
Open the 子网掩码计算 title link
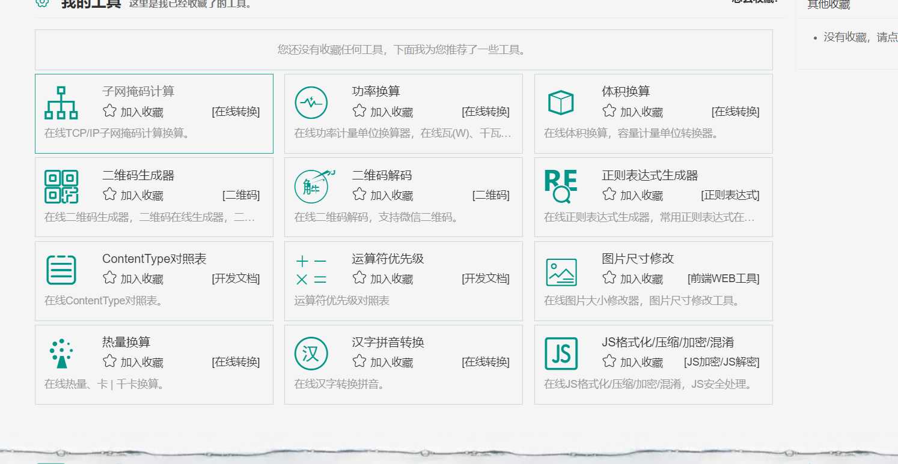tap(138, 91)
